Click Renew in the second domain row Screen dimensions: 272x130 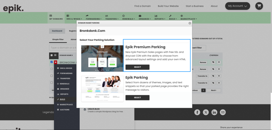[x=203, y=69]
